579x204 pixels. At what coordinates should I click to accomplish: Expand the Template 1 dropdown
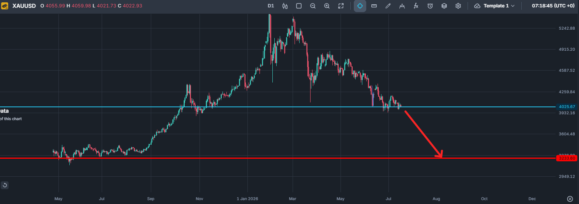pyautogui.click(x=499, y=6)
